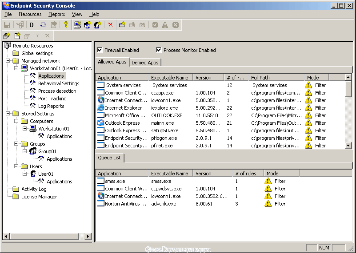Select the Allowed Apps tab
Viewport: 356px width, 253px height.
tap(112, 62)
